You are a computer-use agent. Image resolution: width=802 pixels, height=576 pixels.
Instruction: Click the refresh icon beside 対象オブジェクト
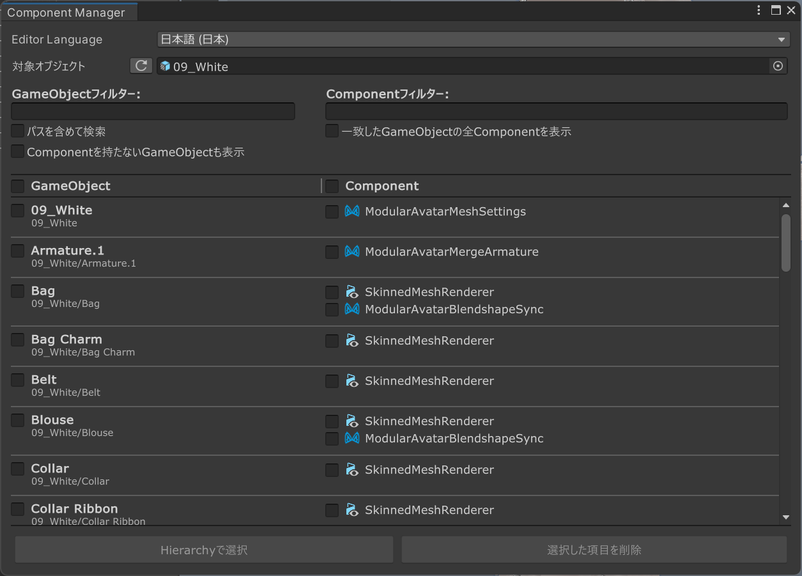coord(141,66)
